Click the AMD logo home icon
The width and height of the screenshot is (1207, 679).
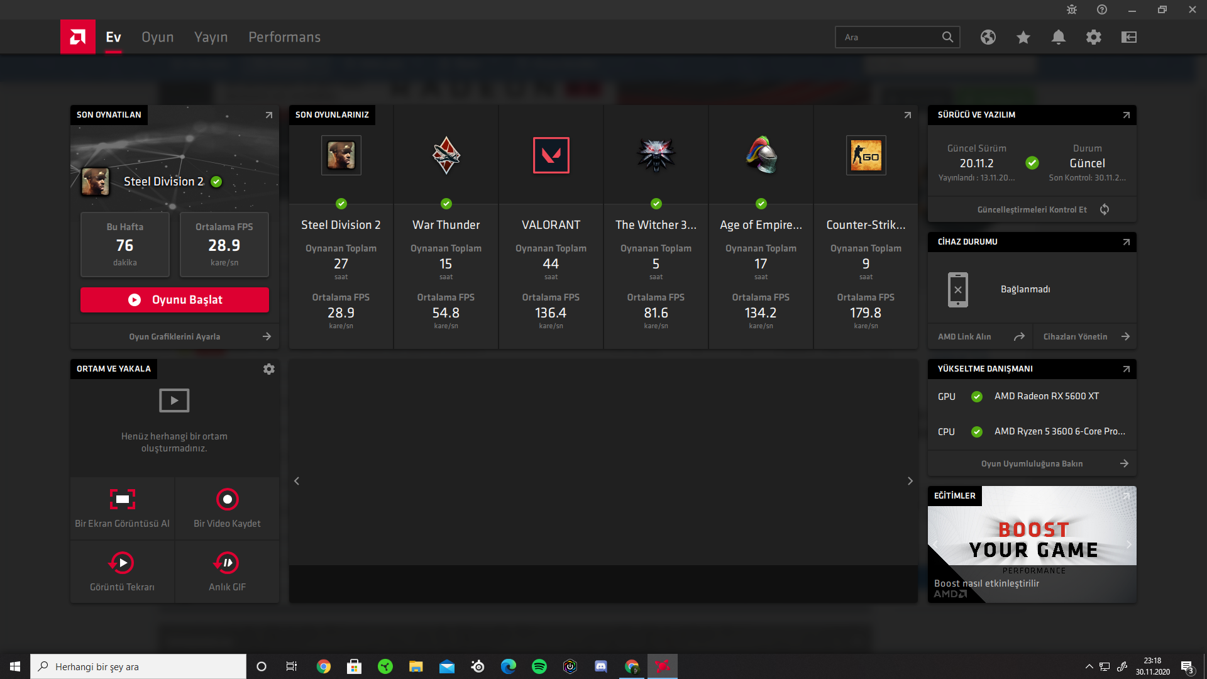[x=78, y=37]
